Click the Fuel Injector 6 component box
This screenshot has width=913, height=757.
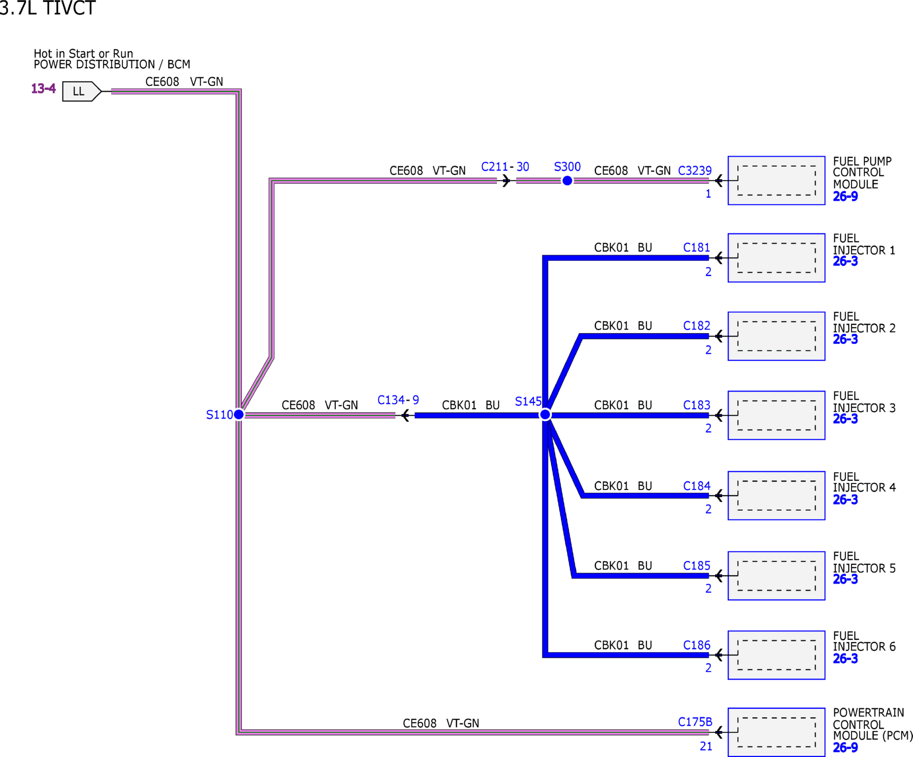pos(777,655)
